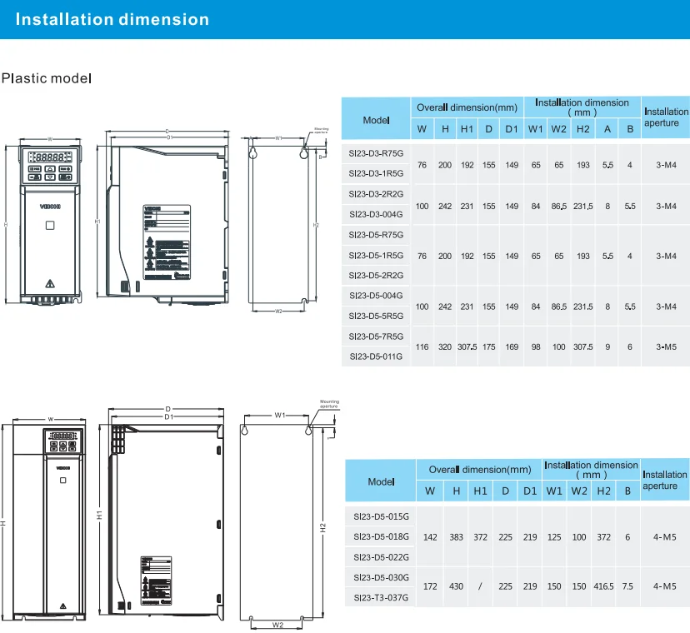Click the W1 value 125

point(554,537)
